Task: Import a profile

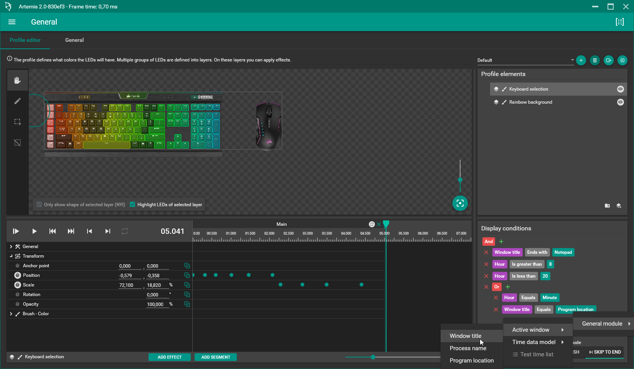Action: pos(622,60)
